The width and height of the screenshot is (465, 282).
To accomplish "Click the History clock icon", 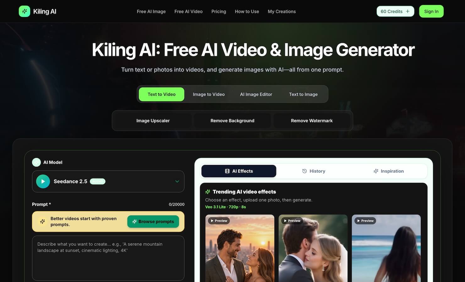I will pyautogui.click(x=304, y=171).
